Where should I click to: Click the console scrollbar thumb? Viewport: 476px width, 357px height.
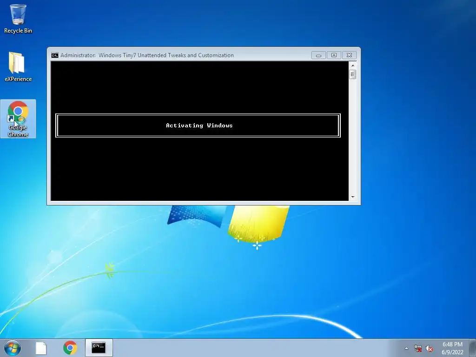[352, 74]
